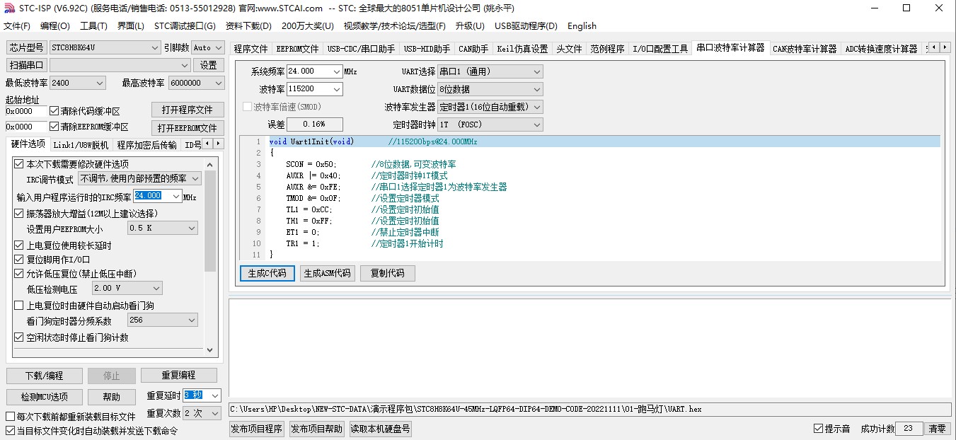This screenshot has width=956, height=440.
Task: Open system frequency 24.000 dropdown
Action: coord(336,71)
